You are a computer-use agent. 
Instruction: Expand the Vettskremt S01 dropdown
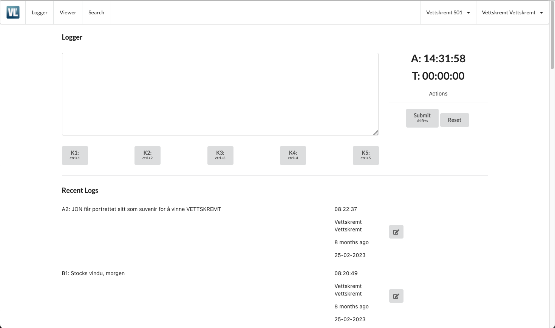click(x=448, y=12)
